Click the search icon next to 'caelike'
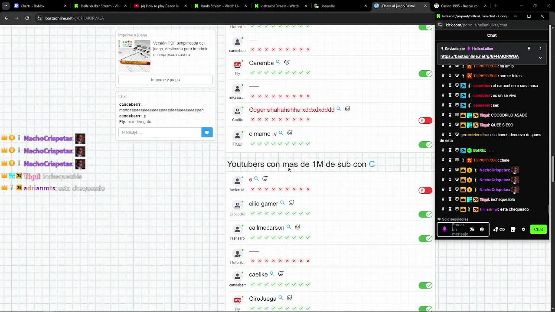The height and width of the screenshot is (312, 555). tap(272, 274)
